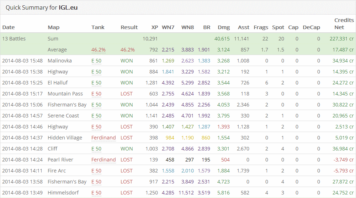Click assist value 2,670
Screen dimensions: 356x198
pyautogui.click(x=243, y=149)
